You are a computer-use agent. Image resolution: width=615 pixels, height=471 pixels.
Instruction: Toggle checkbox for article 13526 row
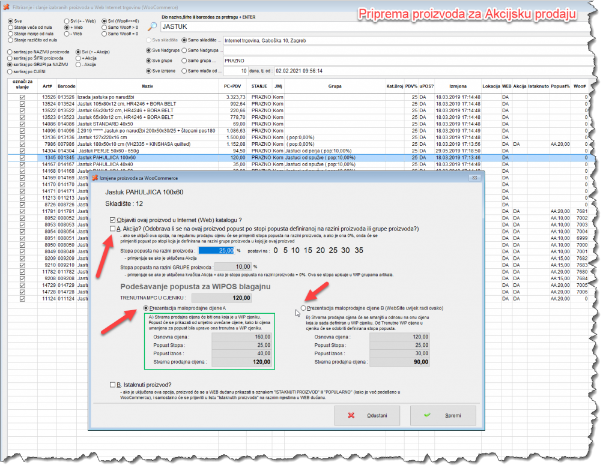(x=22, y=97)
